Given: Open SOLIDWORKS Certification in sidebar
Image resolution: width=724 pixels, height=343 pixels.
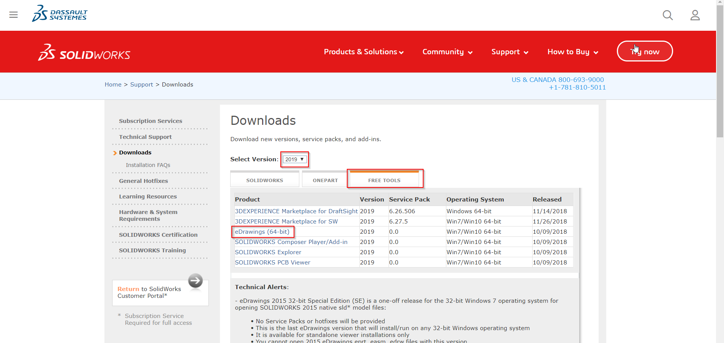Looking at the screenshot, I should pos(158,235).
